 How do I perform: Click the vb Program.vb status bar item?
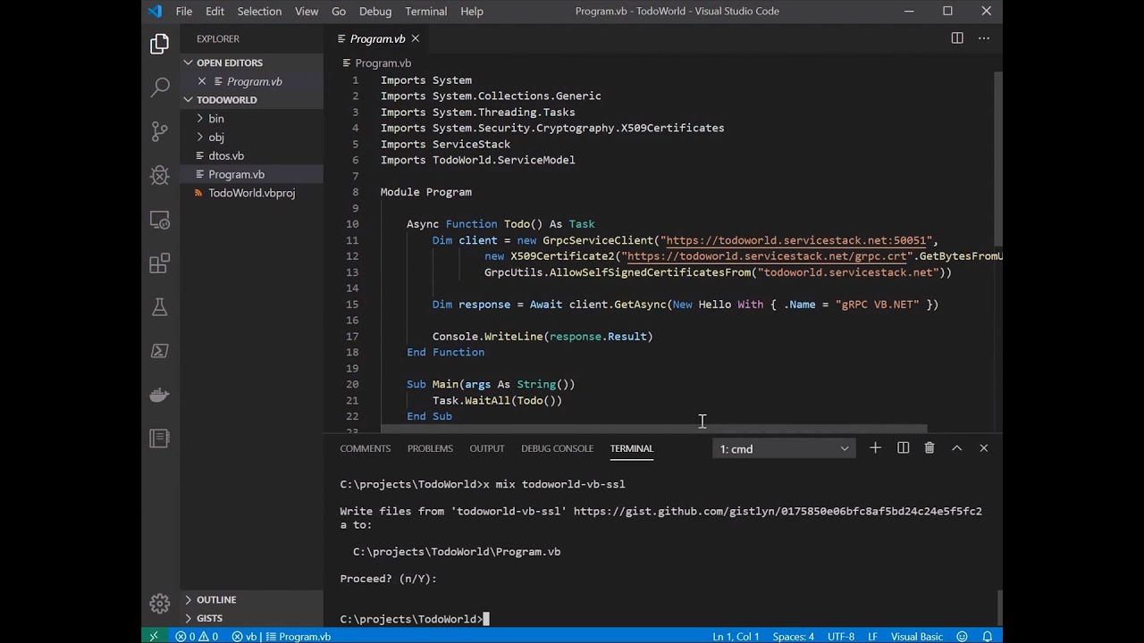(x=281, y=636)
